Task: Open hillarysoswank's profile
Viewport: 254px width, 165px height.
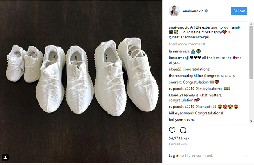Action: tap(181, 113)
